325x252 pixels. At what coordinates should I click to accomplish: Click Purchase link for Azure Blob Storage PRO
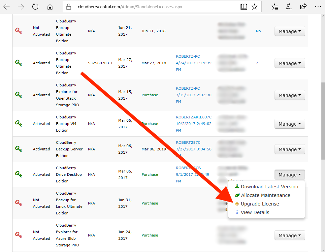point(150,235)
